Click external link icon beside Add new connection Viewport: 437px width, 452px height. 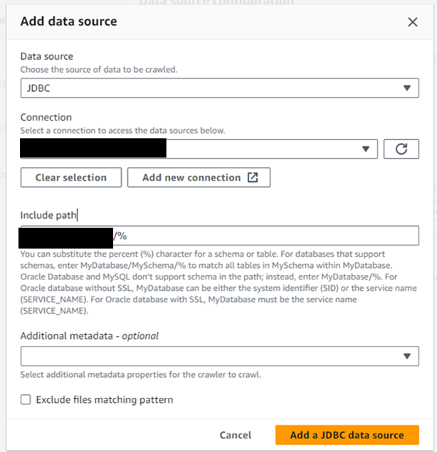click(x=253, y=178)
